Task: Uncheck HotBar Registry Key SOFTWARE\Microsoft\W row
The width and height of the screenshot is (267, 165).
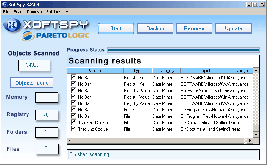Action: (73, 84)
